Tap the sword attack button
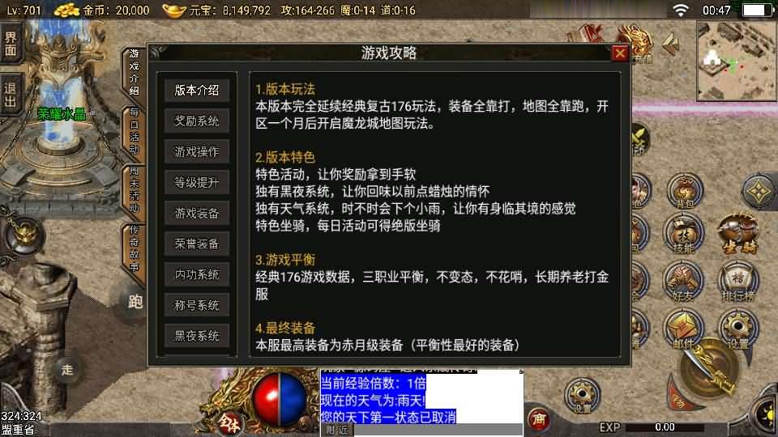 click(711, 367)
